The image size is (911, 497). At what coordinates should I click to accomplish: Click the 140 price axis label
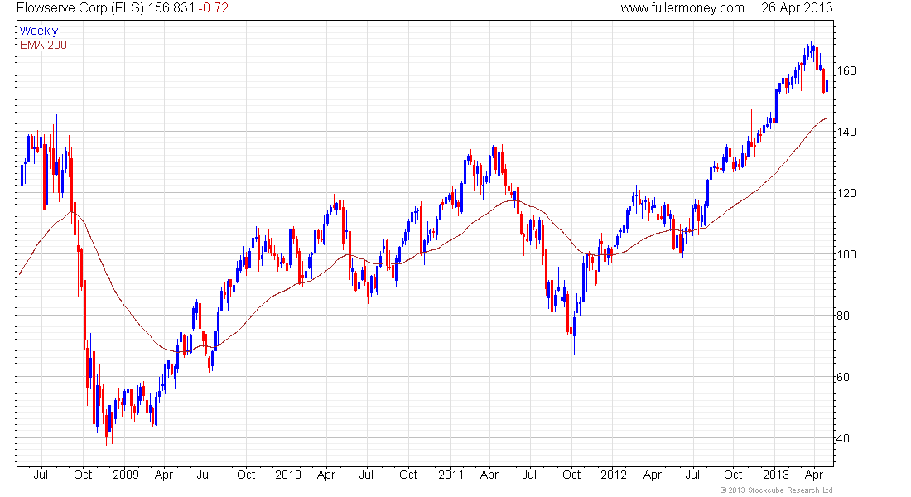[x=846, y=132]
